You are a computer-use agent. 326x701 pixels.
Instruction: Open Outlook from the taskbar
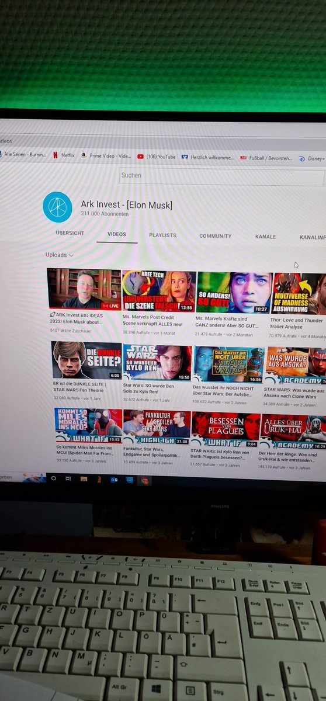click(114, 480)
